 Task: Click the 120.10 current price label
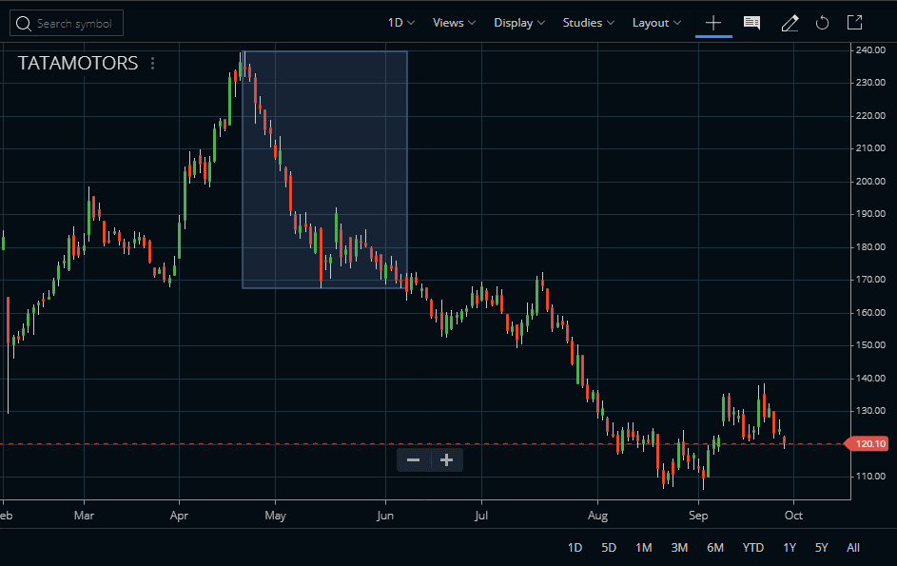point(870,443)
